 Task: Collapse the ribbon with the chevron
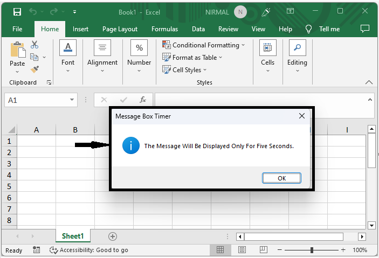pos(369,82)
